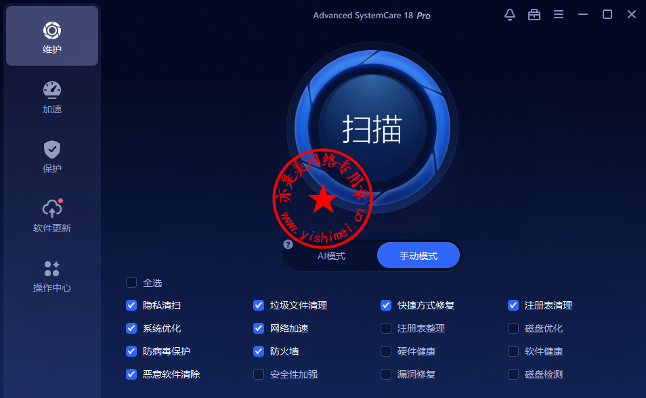This screenshot has height=398, width=646.
Task: Open the 加速 speed-up section
Action: 52,97
